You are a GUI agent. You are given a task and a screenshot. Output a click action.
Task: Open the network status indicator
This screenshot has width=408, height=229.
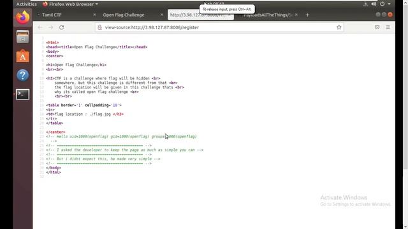tap(365, 4)
